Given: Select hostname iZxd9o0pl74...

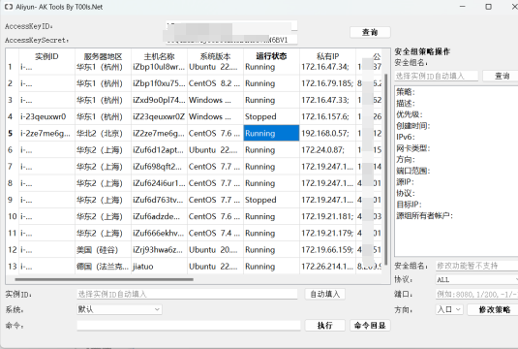Looking at the screenshot, I should (x=159, y=100).
